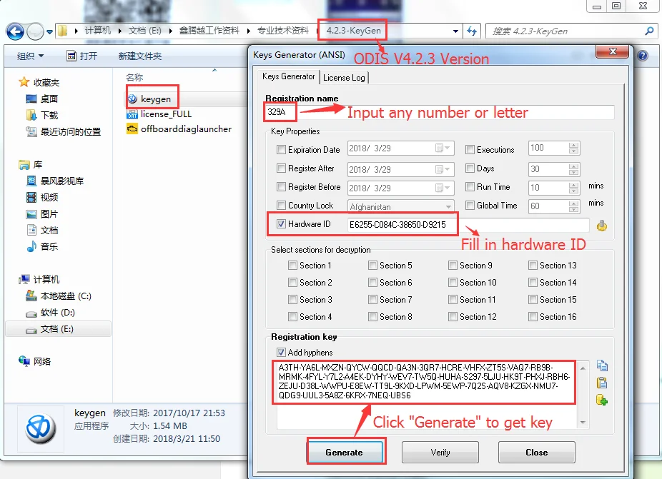This screenshot has width=662, height=479.
Task: Select 本地磁盘 (C:) drive
Action: pyautogui.click(x=58, y=296)
